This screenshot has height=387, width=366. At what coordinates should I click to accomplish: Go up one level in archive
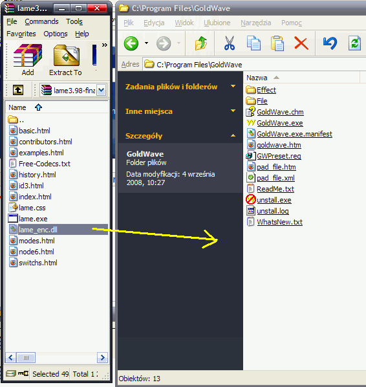(x=18, y=90)
